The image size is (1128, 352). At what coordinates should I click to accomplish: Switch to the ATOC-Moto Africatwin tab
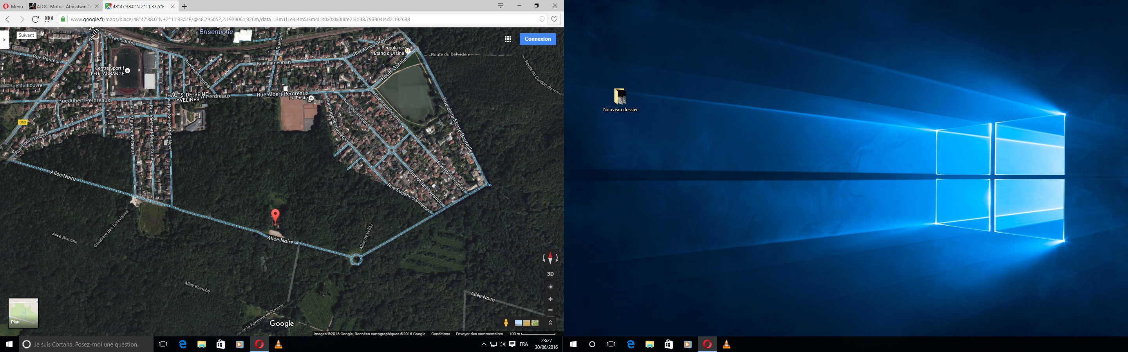(x=64, y=7)
